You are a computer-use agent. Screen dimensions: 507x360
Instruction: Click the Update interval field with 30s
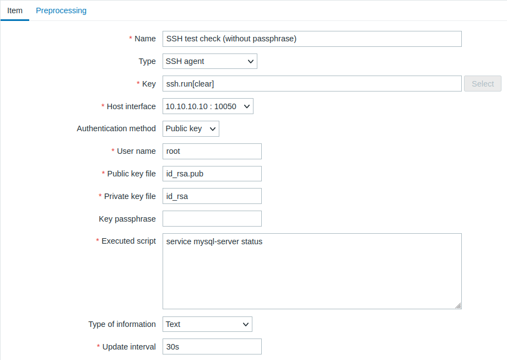click(212, 347)
